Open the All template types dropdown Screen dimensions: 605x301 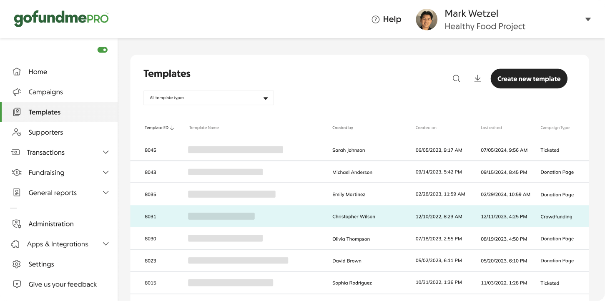(208, 98)
